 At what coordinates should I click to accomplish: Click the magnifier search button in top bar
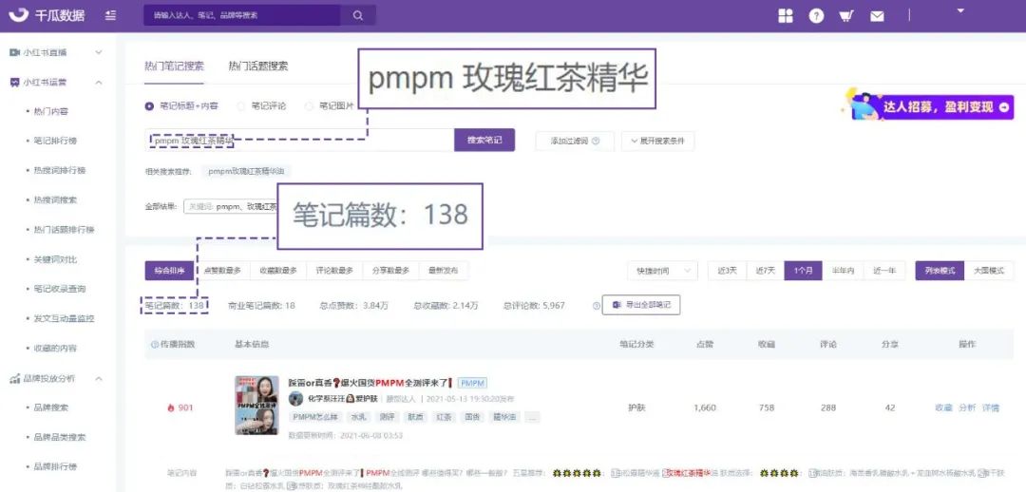[x=358, y=16]
